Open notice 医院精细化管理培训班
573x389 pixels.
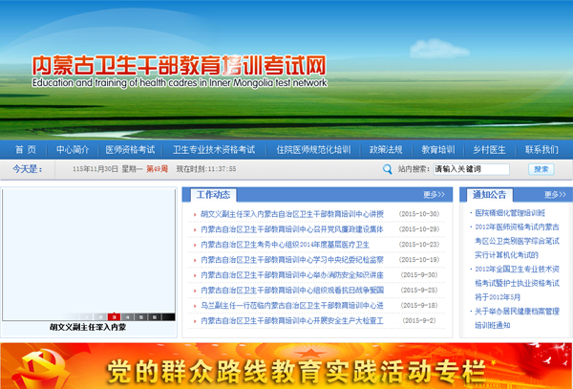510,213
